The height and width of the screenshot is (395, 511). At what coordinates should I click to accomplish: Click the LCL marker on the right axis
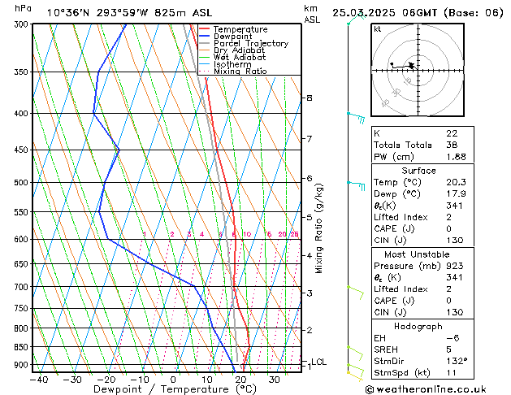pos(318,362)
